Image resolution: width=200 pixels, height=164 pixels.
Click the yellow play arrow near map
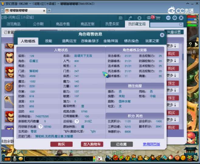(x=196, y=44)
